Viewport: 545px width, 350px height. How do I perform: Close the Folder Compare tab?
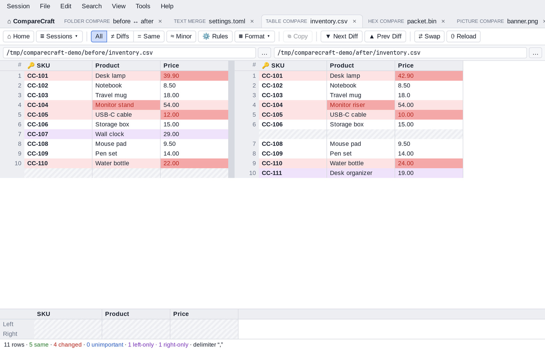pos(160,21)
